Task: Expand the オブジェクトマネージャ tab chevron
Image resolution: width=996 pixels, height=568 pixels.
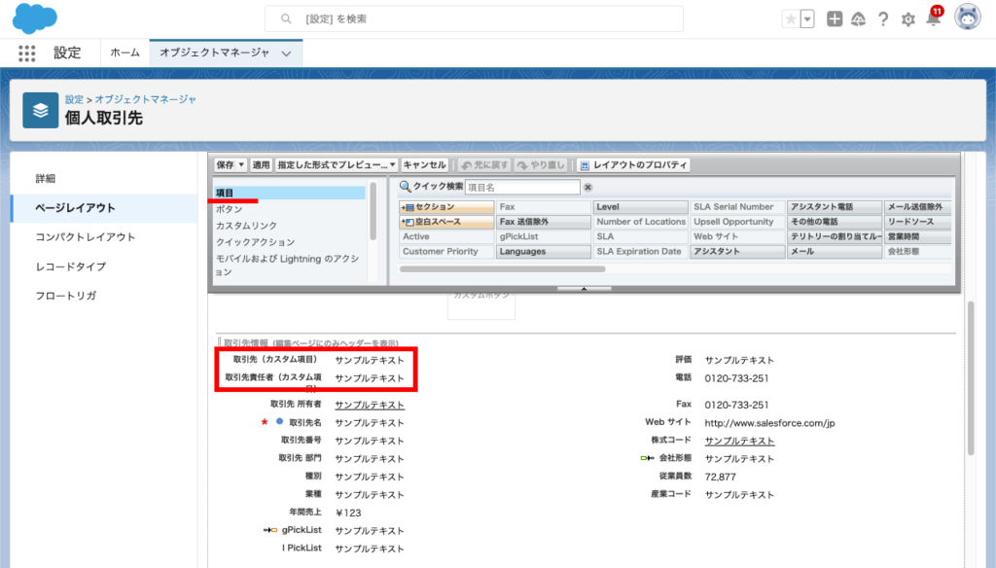Action: click(286, 53)
